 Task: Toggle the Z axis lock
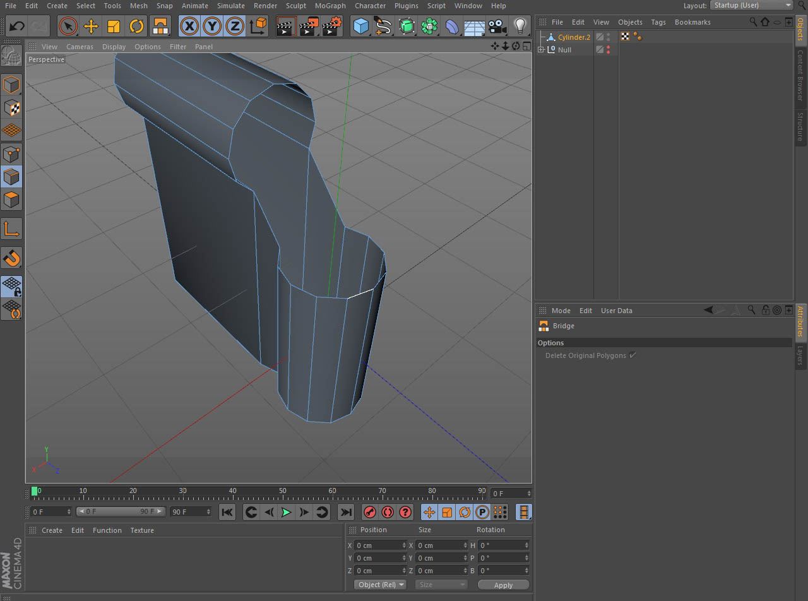235,26
